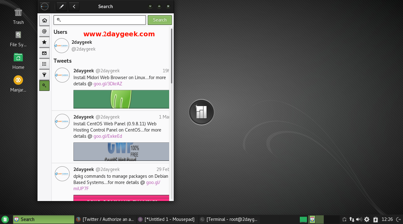Open the Trash desktop icon

point(18,16)
